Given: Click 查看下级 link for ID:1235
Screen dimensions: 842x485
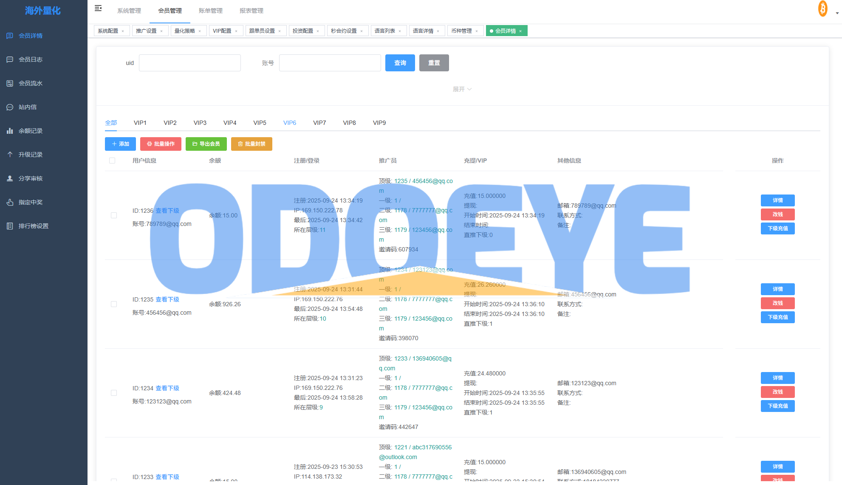Looking at the screenshot, I should [x=167, y=299].
